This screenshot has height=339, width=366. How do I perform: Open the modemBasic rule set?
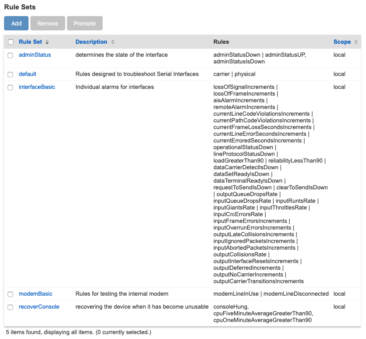(x=35, y=294)
